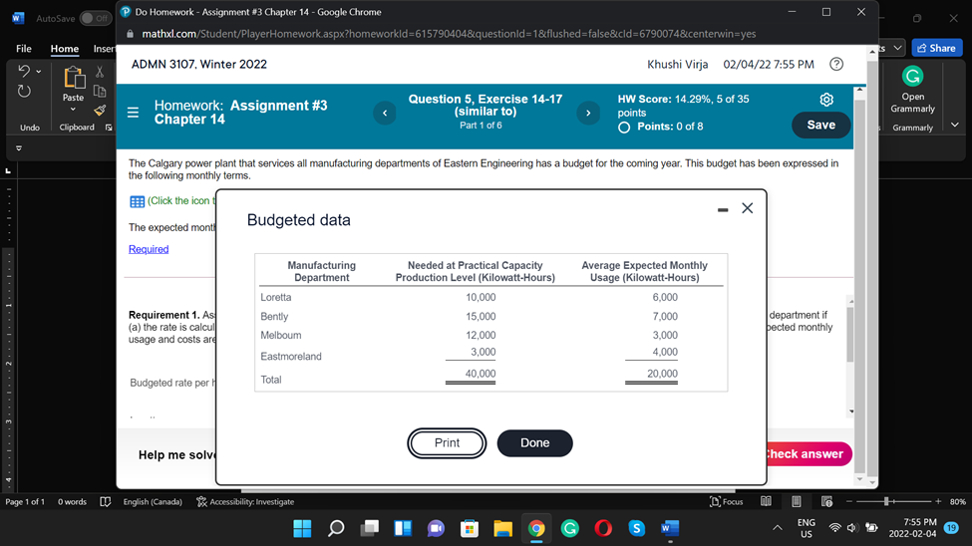This screenshot has width=972, height=546.
Task: Click the Eastmoreland row label
Action: (291, 357)
